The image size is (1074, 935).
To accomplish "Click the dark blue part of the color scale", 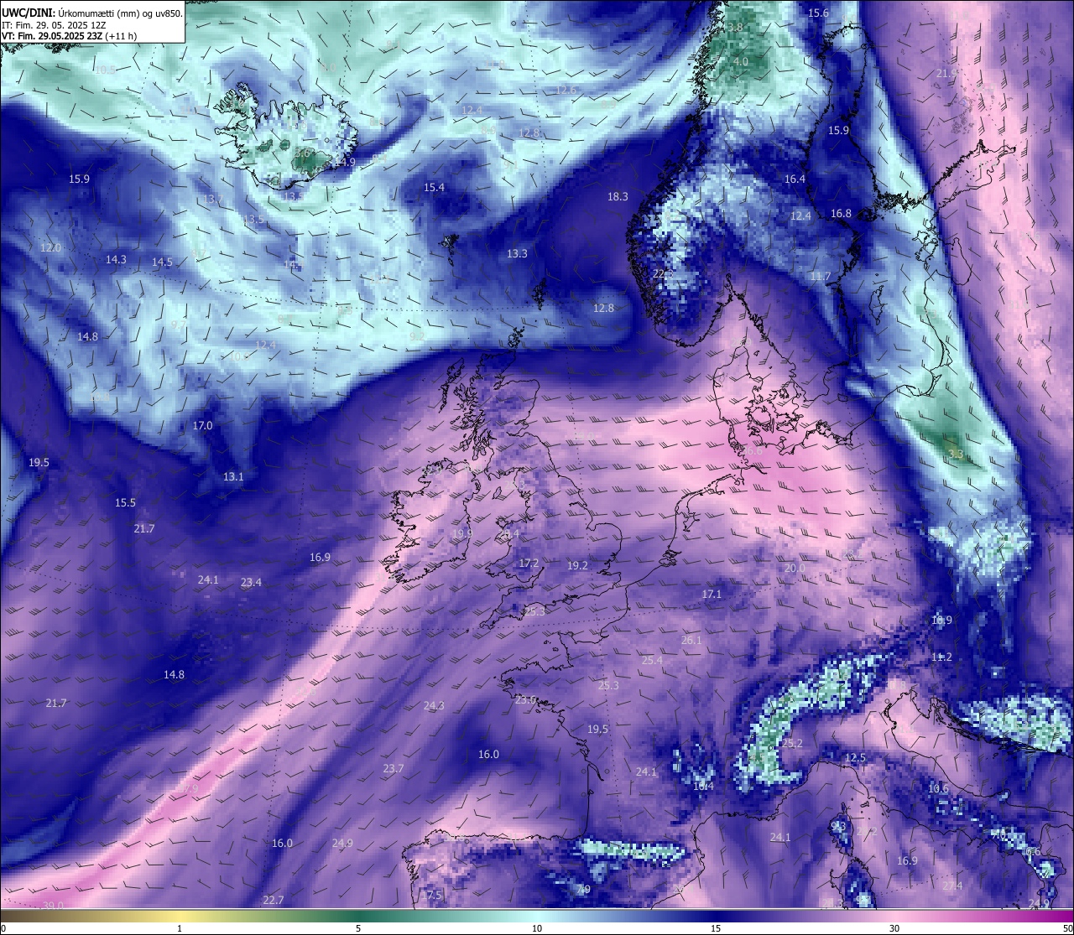I will click(716, 916).
